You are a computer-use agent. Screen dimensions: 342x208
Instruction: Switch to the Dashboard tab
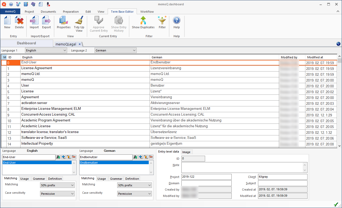point(27,43)
